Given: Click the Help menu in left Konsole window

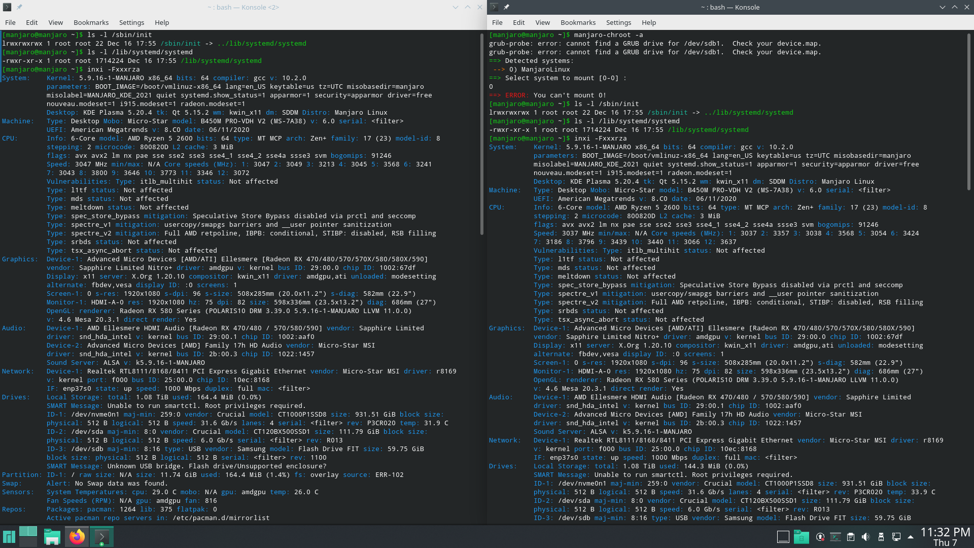Looking at the screenshot, I should (x=162, y=22).
